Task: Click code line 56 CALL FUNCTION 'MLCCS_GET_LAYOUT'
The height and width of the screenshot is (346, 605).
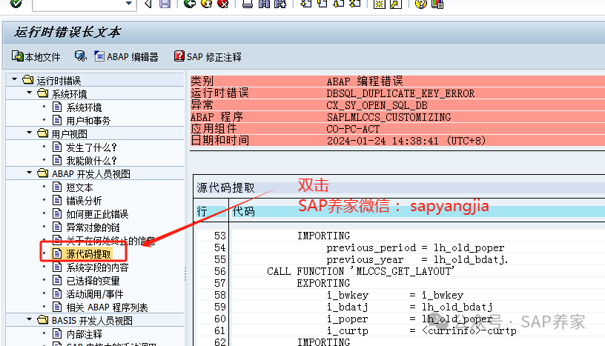Action: click(361, 271)
